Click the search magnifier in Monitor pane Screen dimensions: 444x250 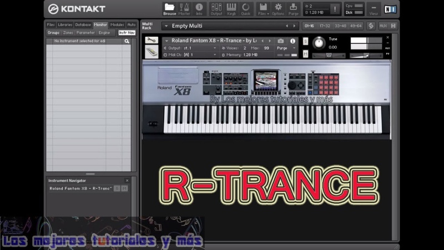(x=127, y=41)
